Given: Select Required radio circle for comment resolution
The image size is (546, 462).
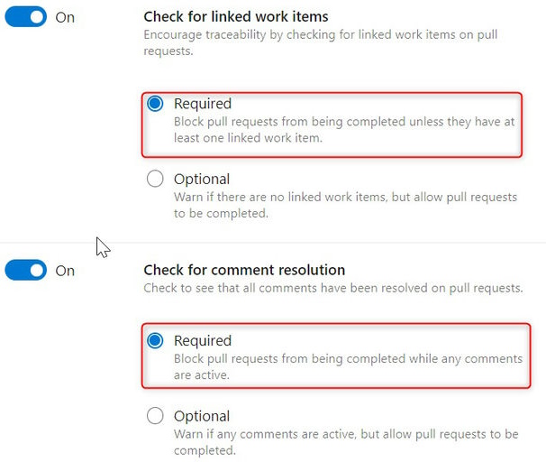Looking at the screenshot, I should (x=155, y=341).
